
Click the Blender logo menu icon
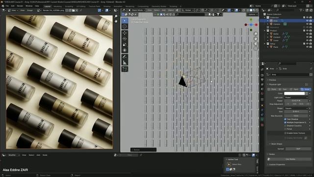point(3,6)
